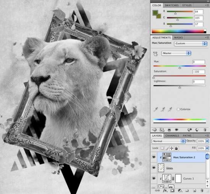Select the add-to-sample eyedropper

click(163, 109)
